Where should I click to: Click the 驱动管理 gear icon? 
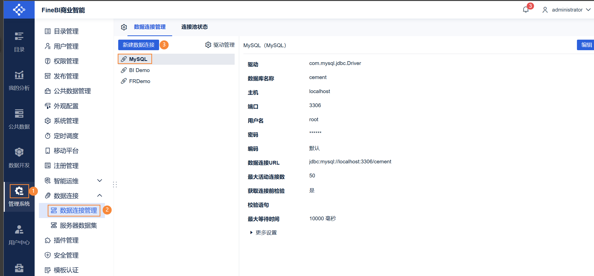click(208, 45)
